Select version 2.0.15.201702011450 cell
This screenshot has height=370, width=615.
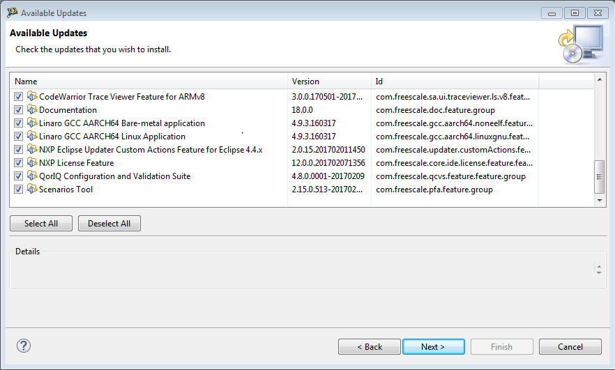click(x=328, y=150)
